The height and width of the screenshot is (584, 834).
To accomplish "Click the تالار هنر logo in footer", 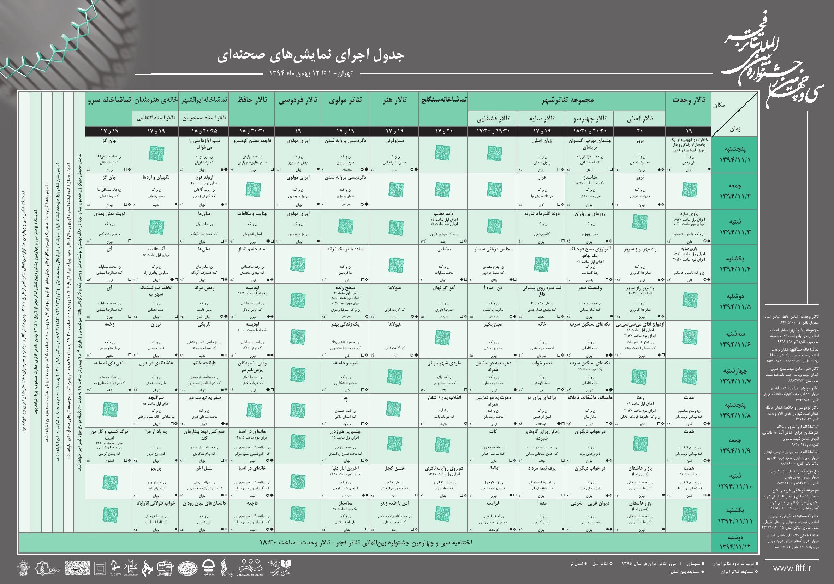I will pyautogui.click(x=165, y=569).
